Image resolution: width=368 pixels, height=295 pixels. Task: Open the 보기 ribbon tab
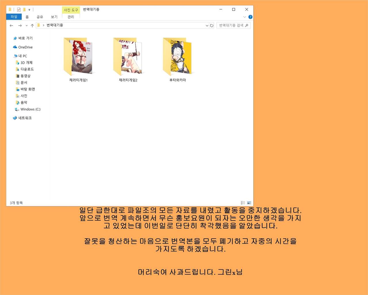tap(54, 17)
